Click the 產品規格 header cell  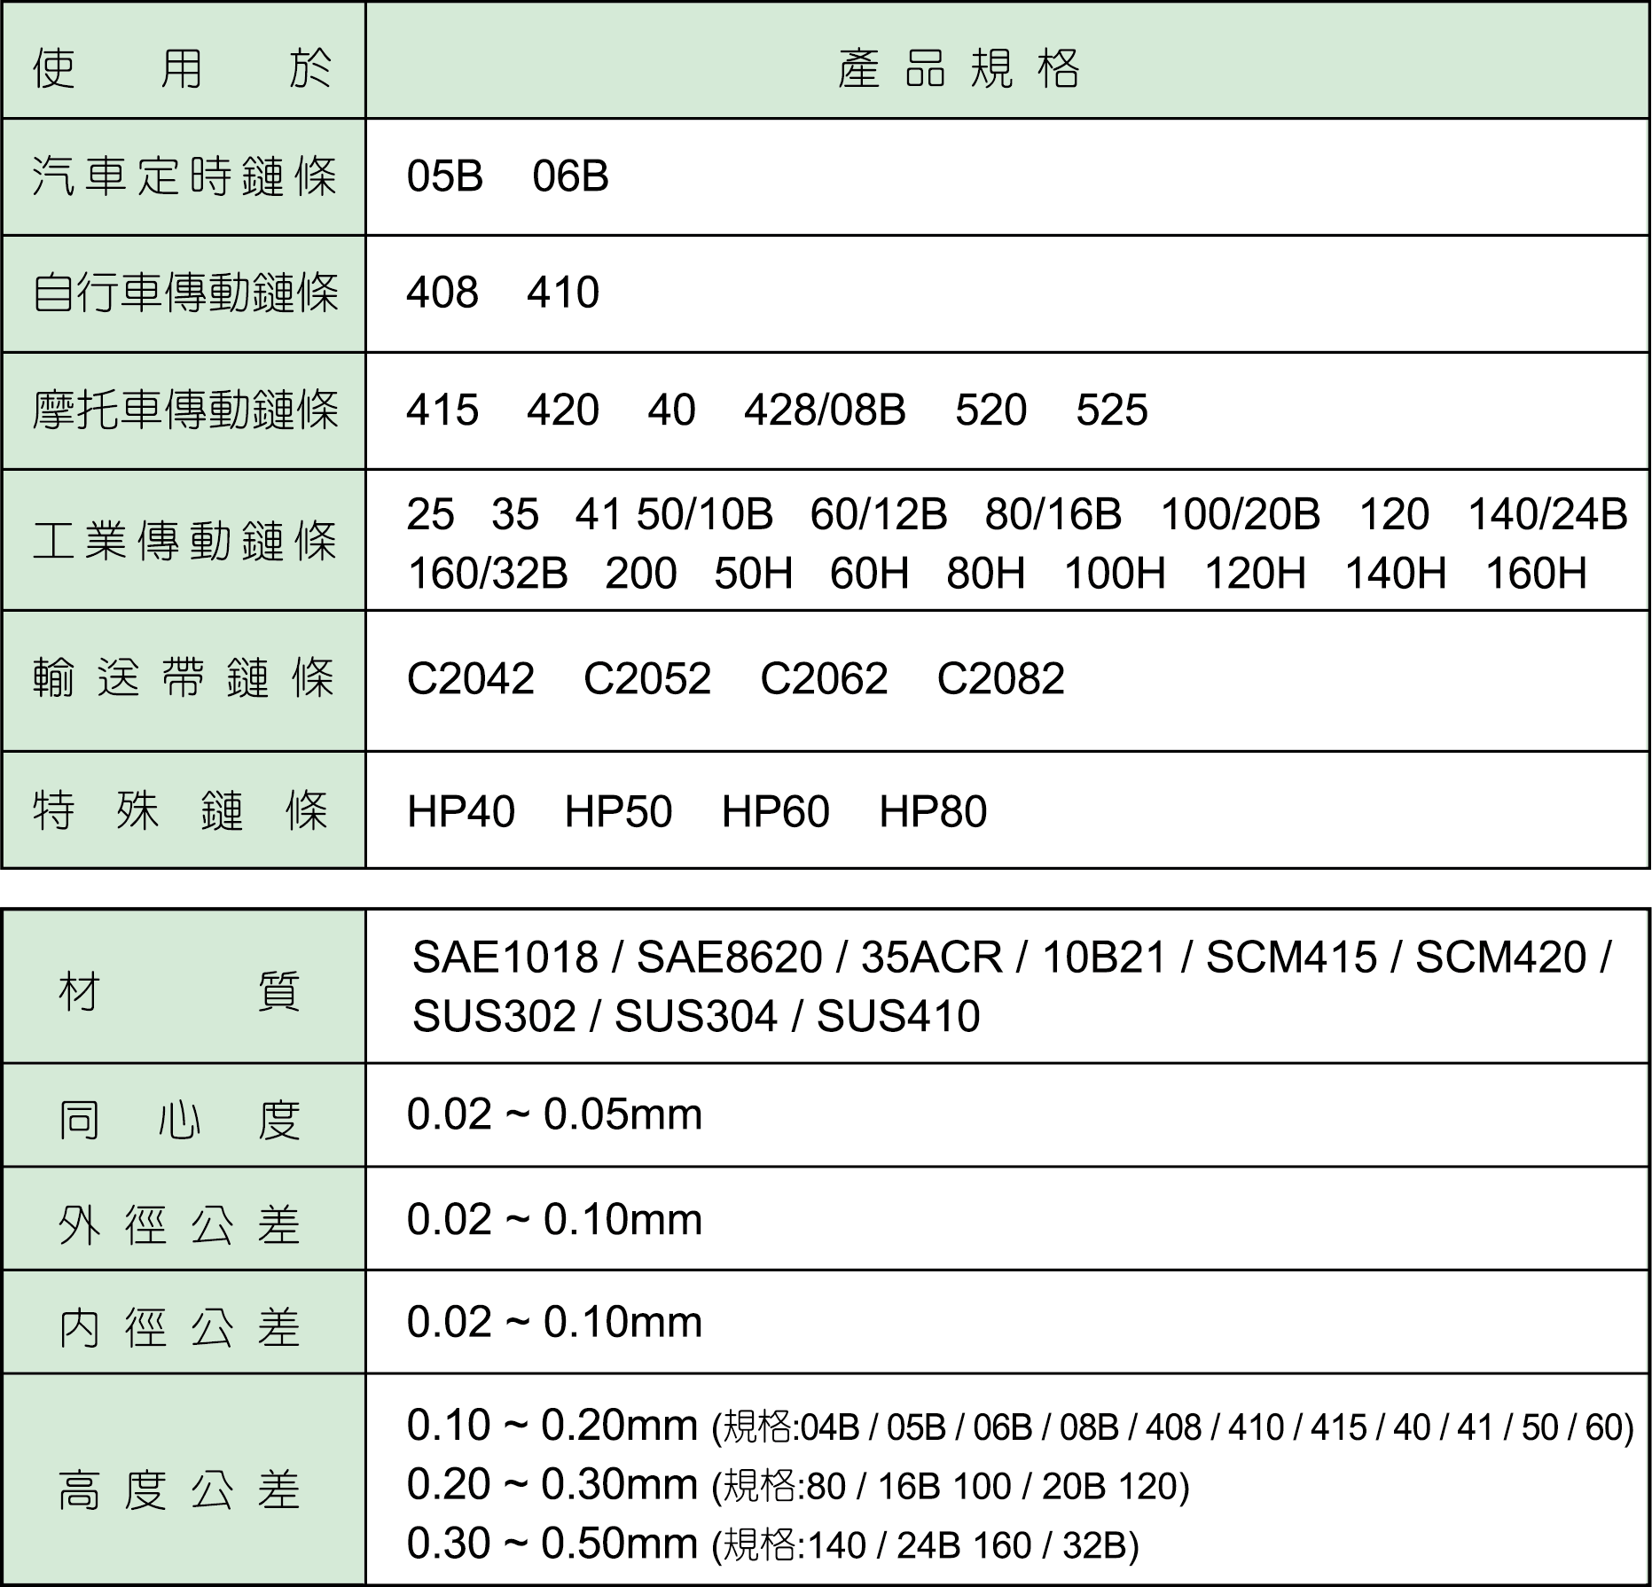tap(1007, 60)
